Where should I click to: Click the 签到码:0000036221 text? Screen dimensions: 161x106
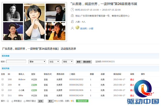(x=105, y=62)
